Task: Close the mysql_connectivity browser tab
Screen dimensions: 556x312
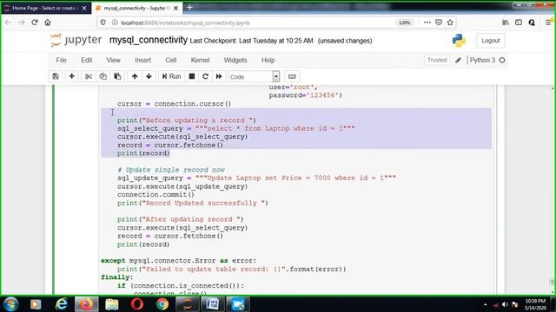Action: tap(175, 8)
